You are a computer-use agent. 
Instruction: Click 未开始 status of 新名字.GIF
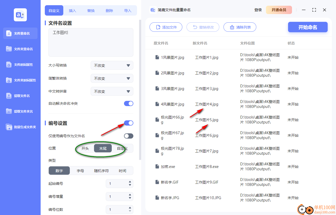click(x=293, y=182)
